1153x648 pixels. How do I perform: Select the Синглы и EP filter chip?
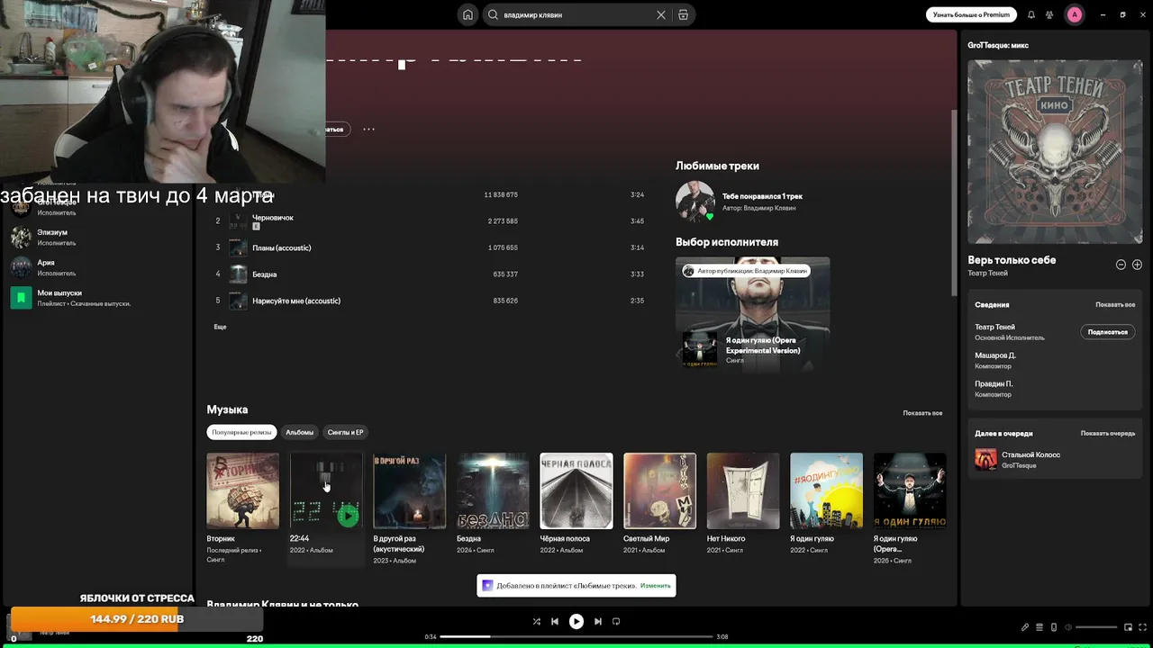coord(345,432)
